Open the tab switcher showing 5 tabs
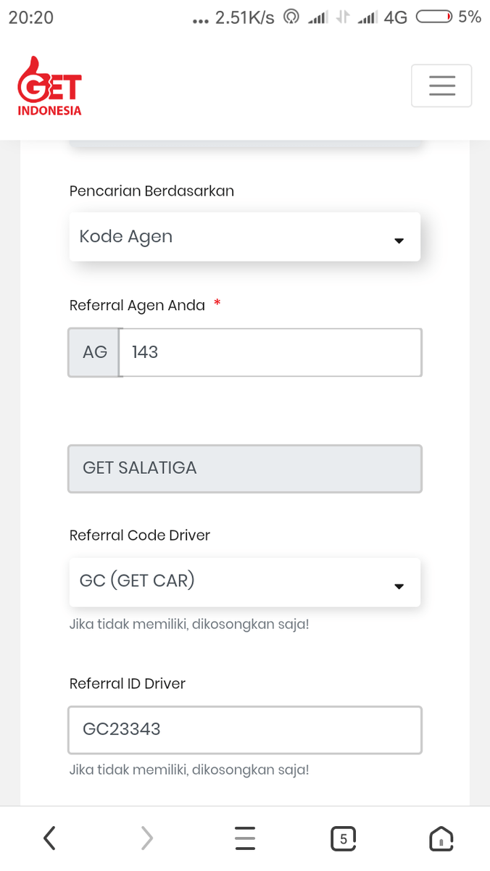490x871 pixels. click(343, 838)
